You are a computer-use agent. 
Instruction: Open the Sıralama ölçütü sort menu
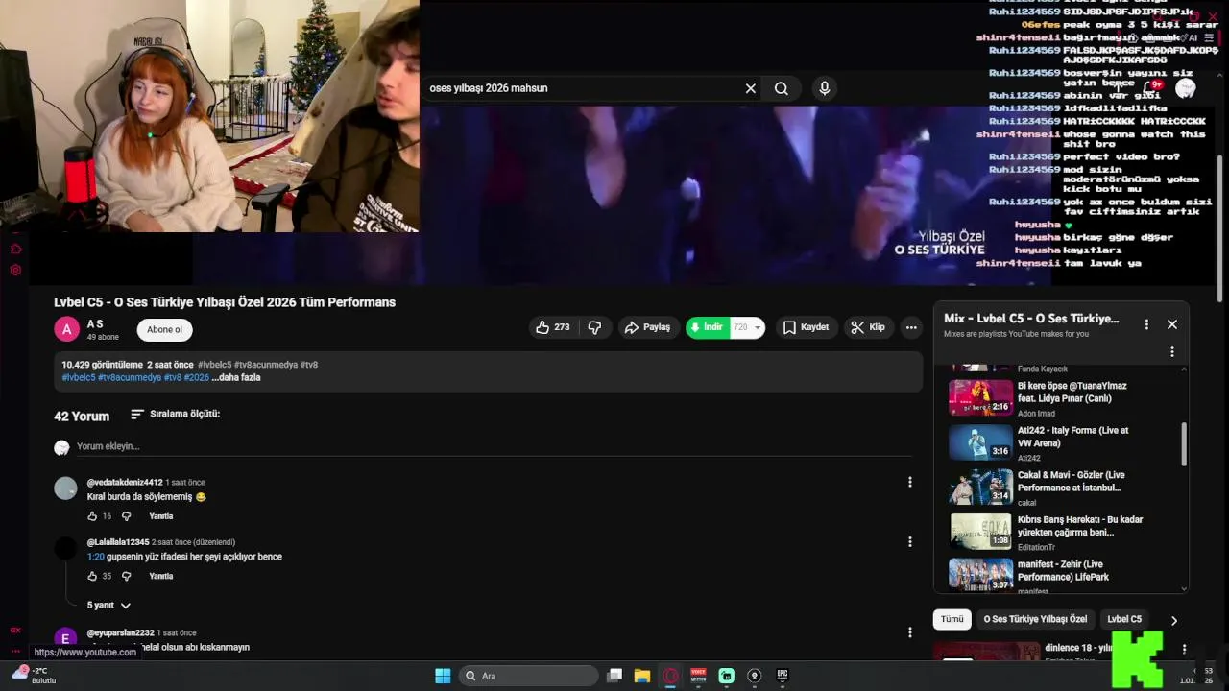175,414
